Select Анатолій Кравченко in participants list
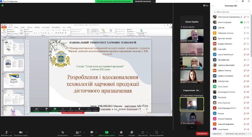The image size is (252, 137). pyautogui.click(x=231, y=124)
